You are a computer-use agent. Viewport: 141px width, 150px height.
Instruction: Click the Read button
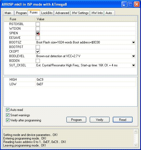click(x=123, y=120)
